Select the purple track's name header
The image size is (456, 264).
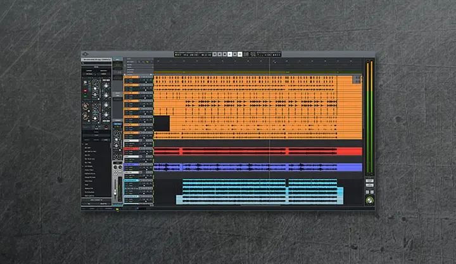pos(131,165)
